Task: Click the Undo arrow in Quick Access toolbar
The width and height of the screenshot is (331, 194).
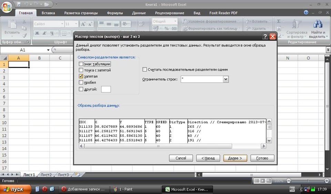Action: 27,4
